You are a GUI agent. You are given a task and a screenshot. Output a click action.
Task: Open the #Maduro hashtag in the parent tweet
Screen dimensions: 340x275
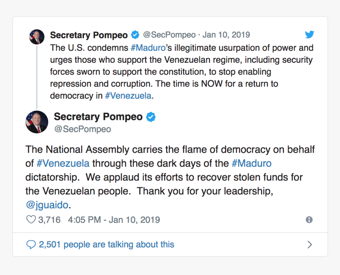148,48
